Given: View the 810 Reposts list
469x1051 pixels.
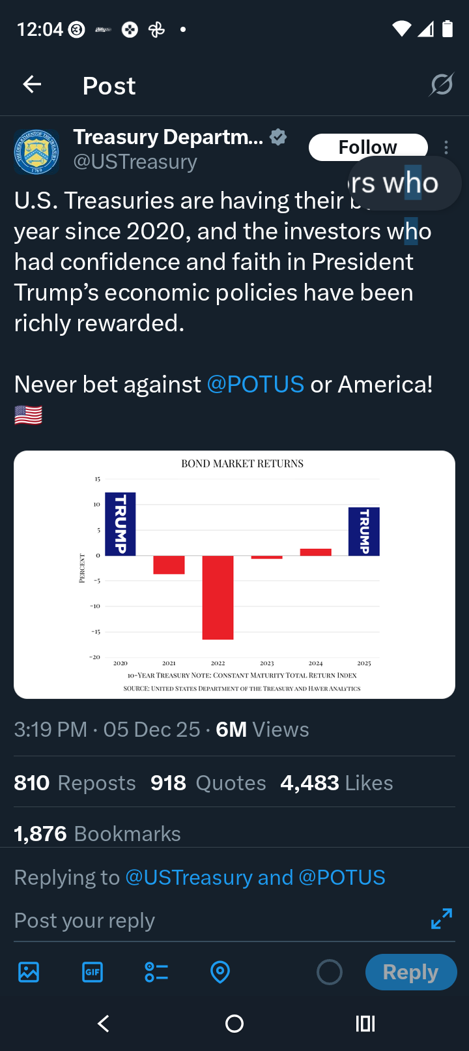Looking at the screenshot, I should click(x=75, y=782).
